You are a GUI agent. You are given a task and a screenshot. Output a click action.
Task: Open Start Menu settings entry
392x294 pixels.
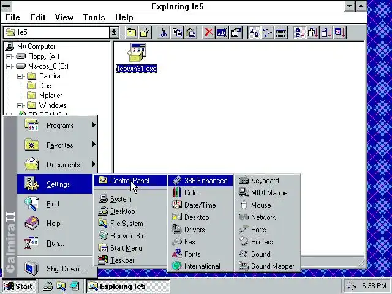[130, 248]
